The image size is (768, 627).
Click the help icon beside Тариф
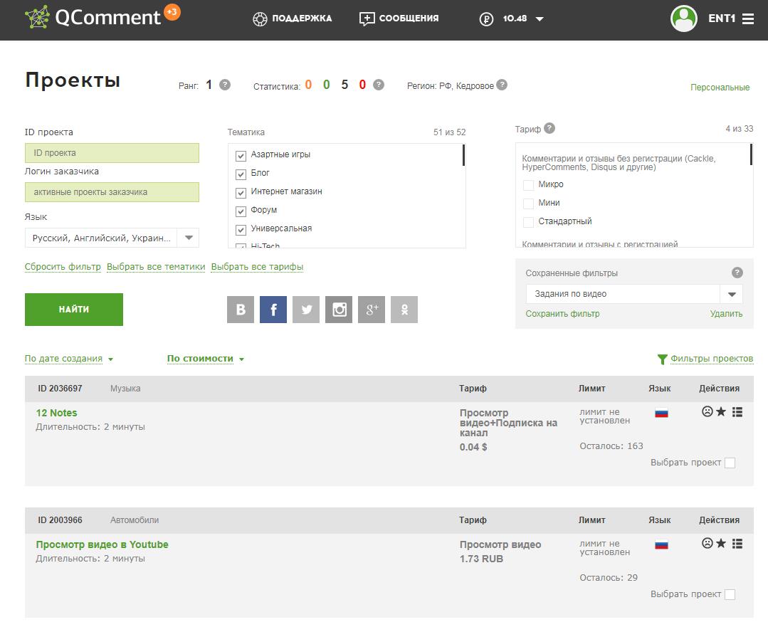[x=549, y=128]
